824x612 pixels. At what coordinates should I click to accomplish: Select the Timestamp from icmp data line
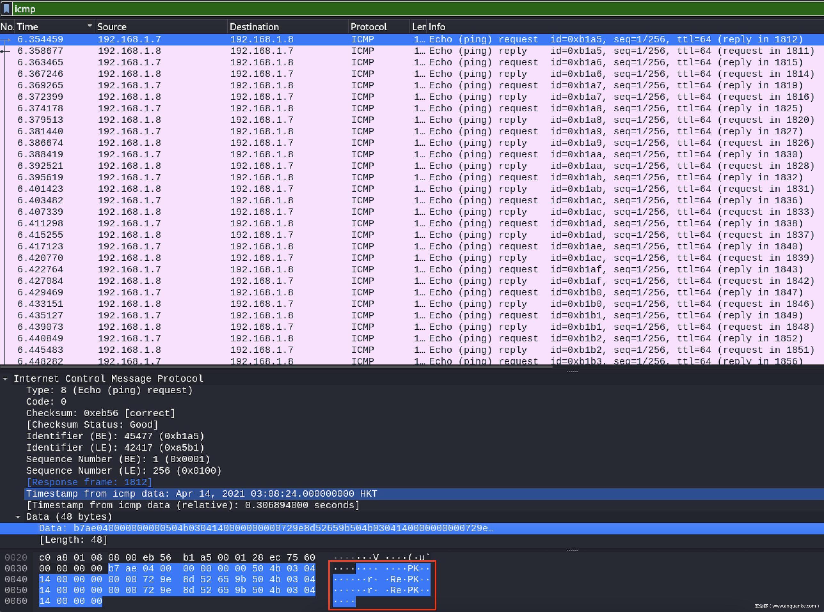(201, 494)
